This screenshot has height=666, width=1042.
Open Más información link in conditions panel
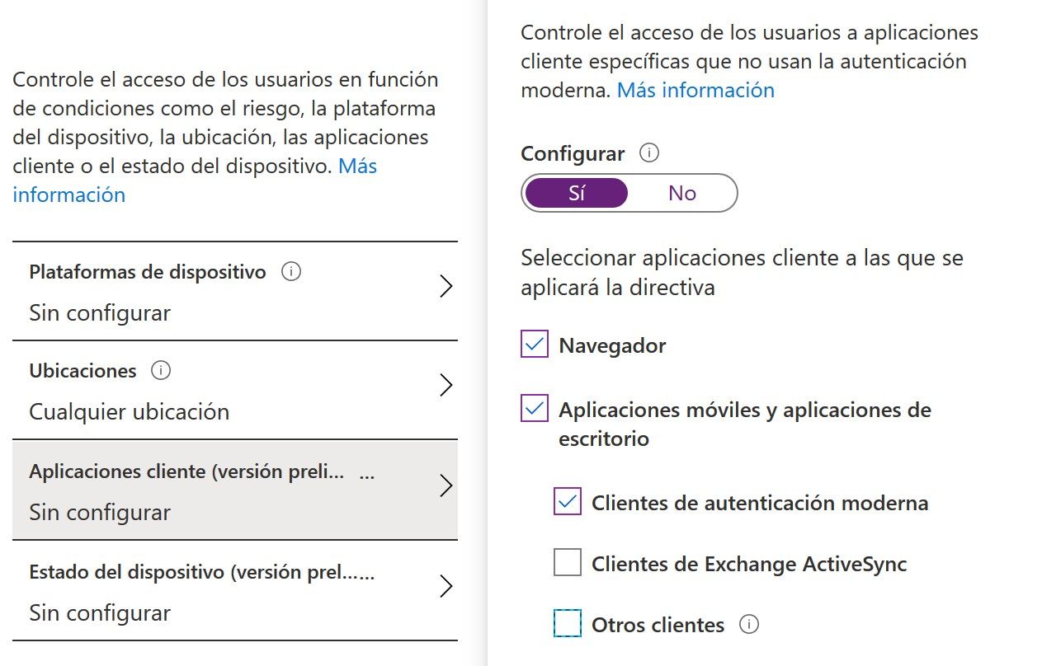69,195
